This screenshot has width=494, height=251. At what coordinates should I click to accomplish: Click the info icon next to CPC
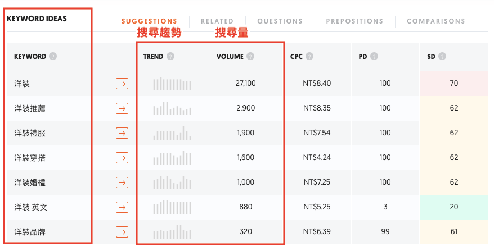[310, 56]
